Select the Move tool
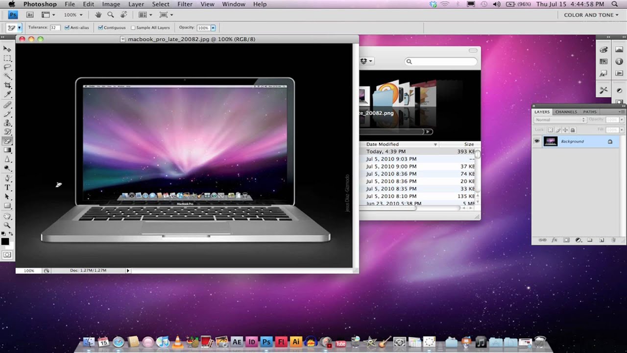627x353 pixels. tap(7, 49)
